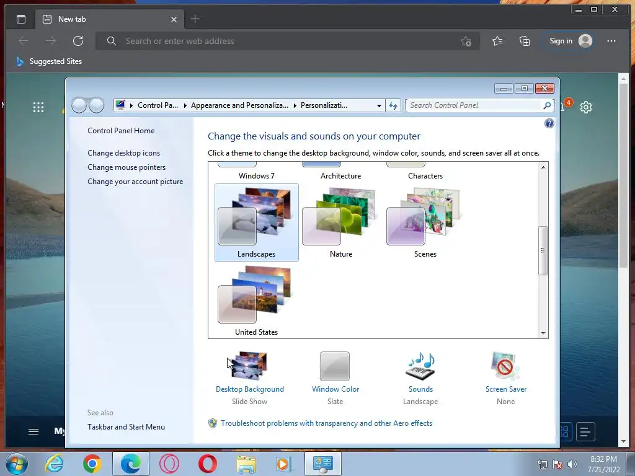Go to Control Panel Home
The image size is (635, 476).
click(121, 131)
